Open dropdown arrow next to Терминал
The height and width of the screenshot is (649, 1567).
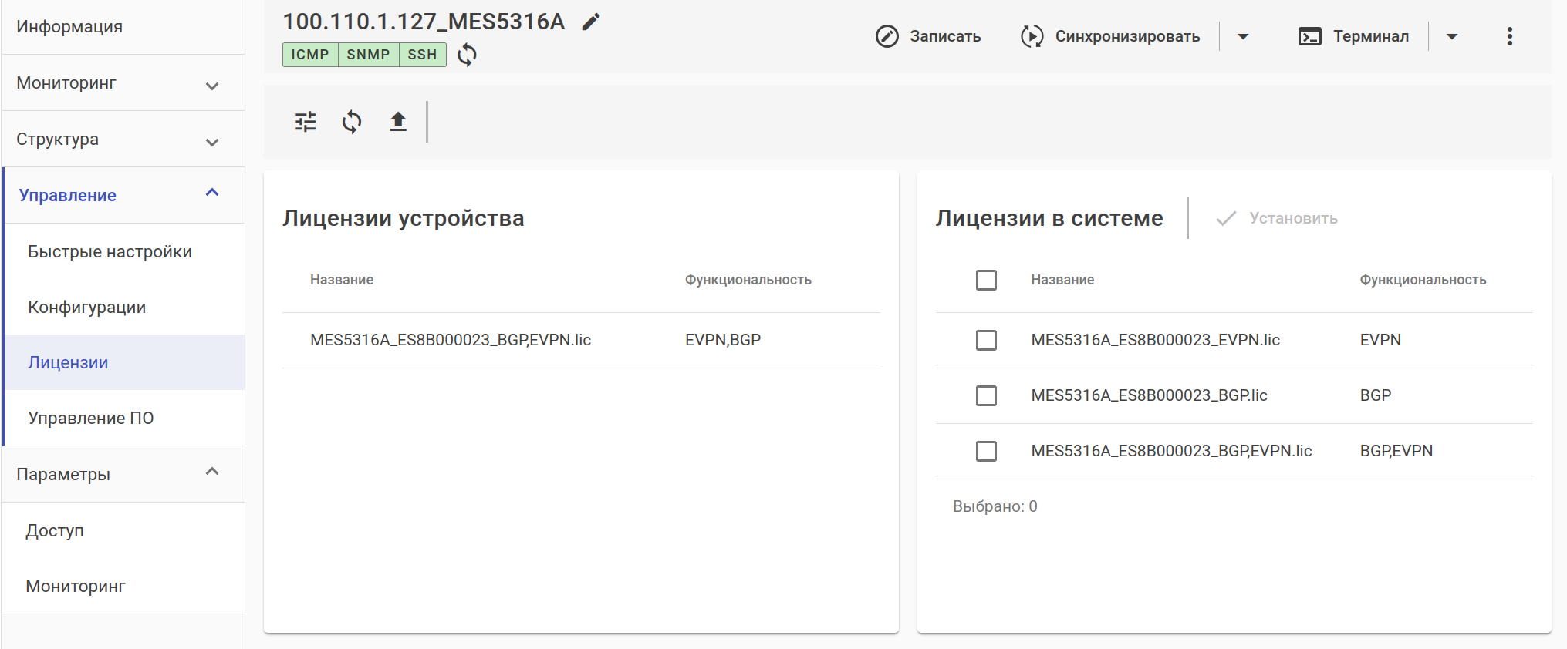click(1452, 36)
